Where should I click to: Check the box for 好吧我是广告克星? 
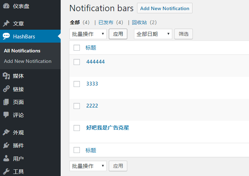click(77, 128)
